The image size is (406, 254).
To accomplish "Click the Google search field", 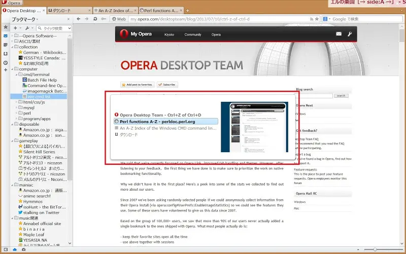I will point(366,19).
